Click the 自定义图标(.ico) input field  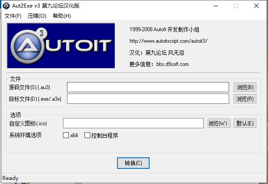coord(133,123)
